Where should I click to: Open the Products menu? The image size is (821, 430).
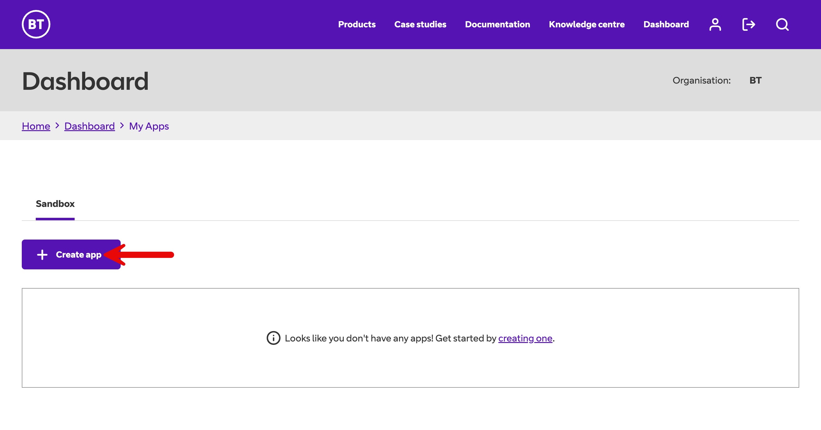(357, 25)
